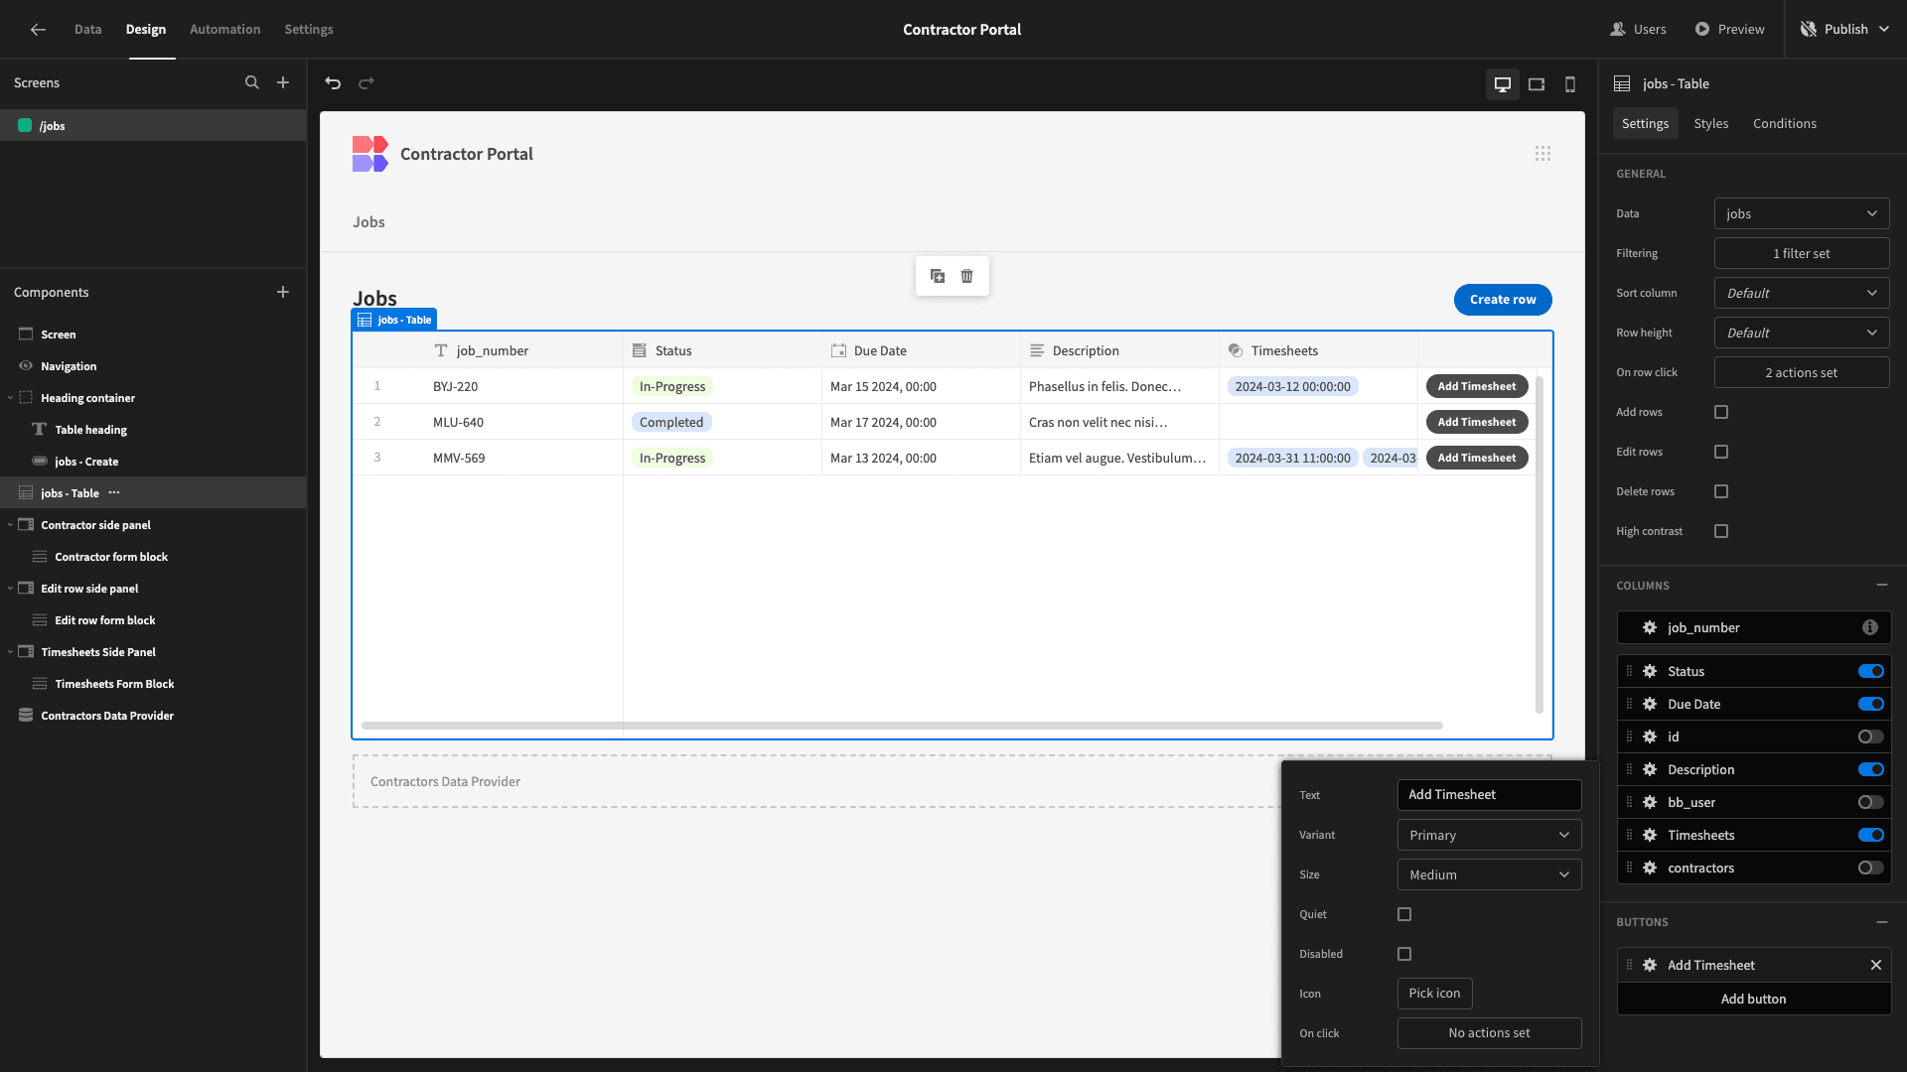
Task: Open the Size dropdown
Action: (1489, 875)
